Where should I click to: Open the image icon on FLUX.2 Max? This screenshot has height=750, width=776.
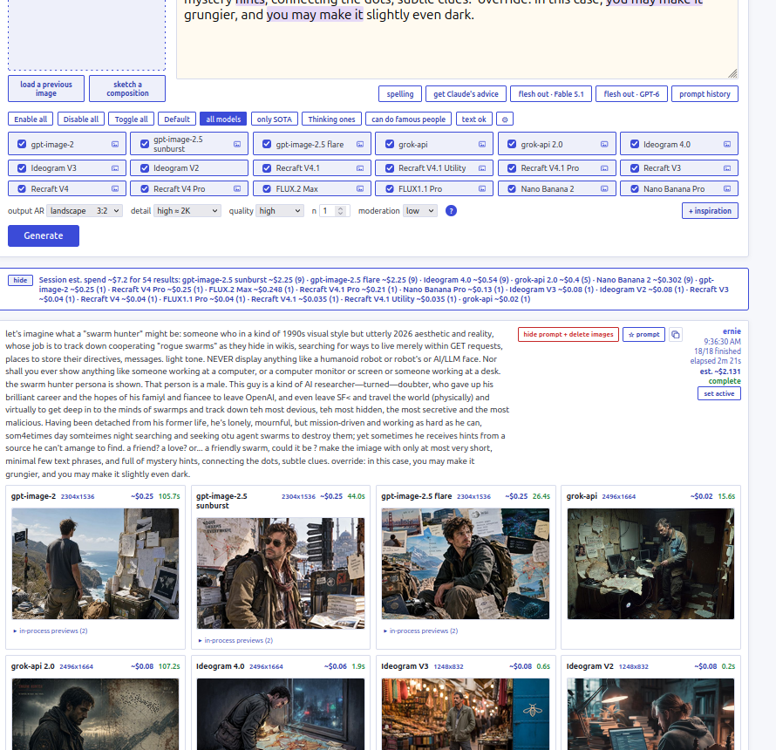click(360, 188)
